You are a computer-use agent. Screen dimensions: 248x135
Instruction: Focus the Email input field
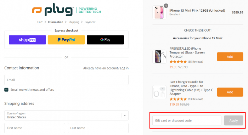(x=67, y=80)
